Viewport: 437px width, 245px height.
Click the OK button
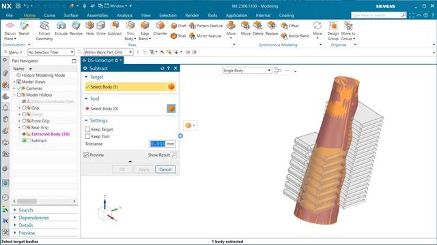122,169
